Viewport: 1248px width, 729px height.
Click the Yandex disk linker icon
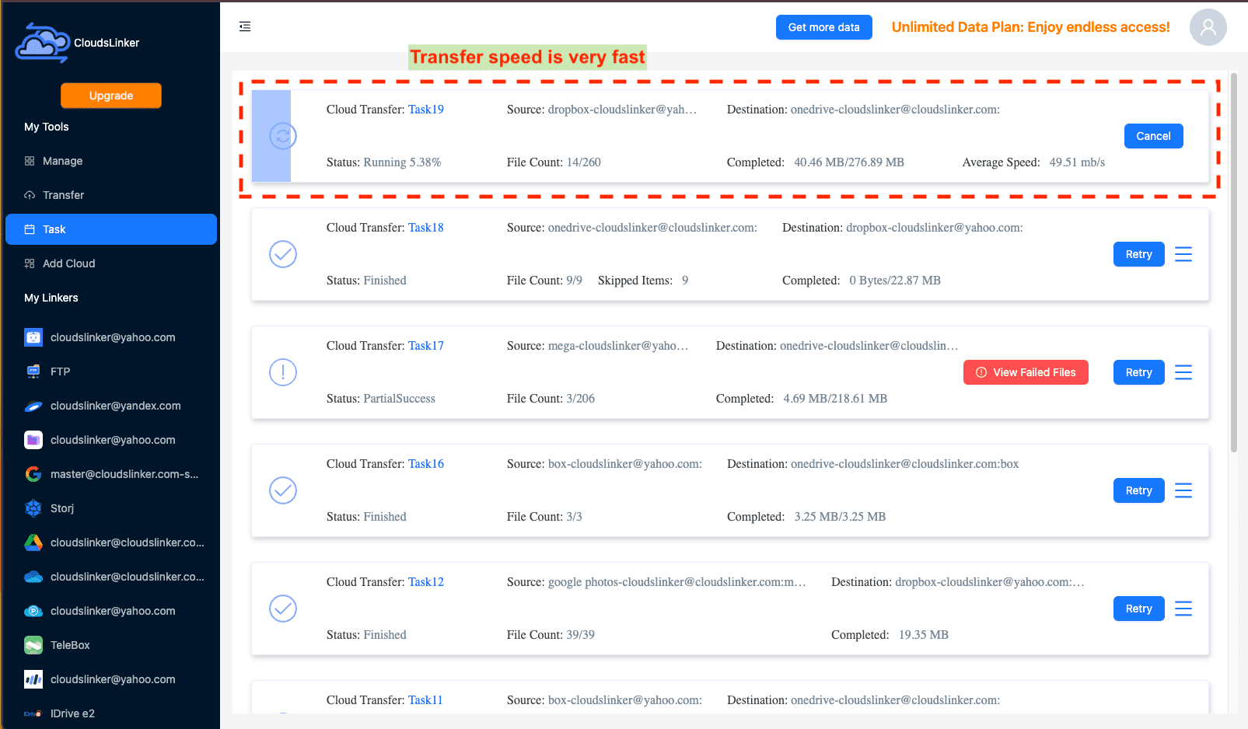pyautogui.click(x=33, y=406)
